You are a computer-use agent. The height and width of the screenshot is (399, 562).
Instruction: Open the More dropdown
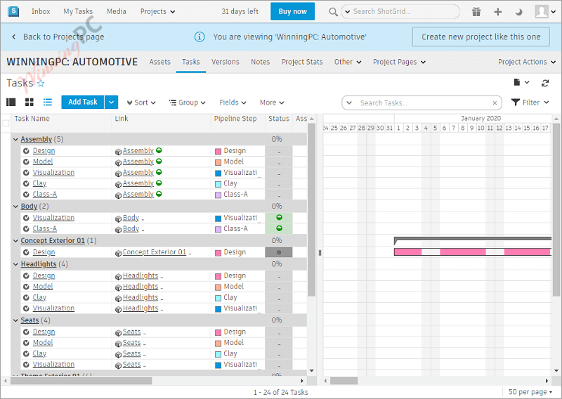point(272,103)
